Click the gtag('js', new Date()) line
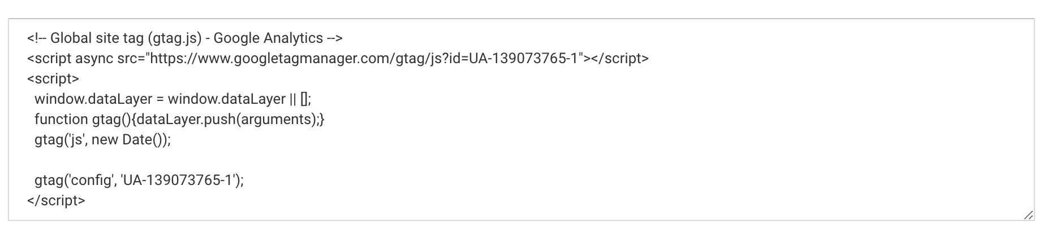1052x238 pixels. pos(102,140)
